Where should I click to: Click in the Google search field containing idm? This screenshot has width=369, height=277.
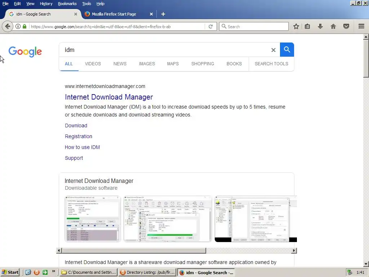[165, 50]
